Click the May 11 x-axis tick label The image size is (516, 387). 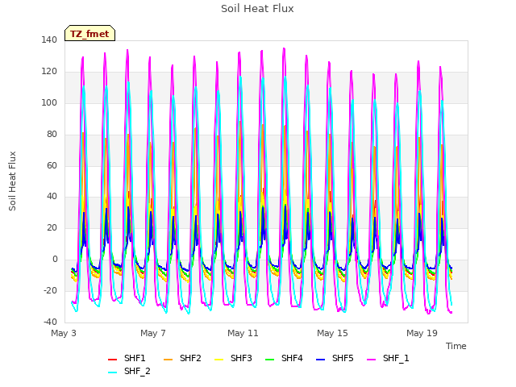click(x=243, y=333)
